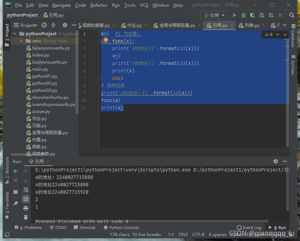
Task: Click the print icon in Run panel
Action: pyautogui.click(x=26, y=208)
